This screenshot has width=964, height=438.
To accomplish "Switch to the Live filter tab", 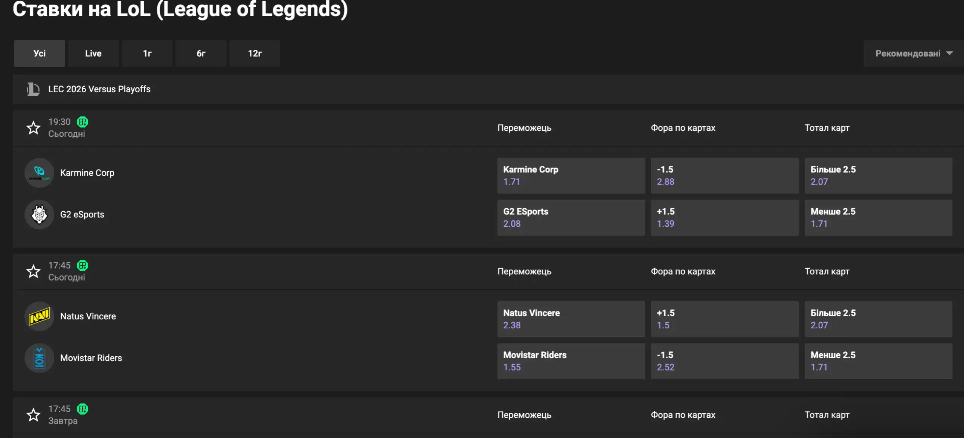I will 93,53.
